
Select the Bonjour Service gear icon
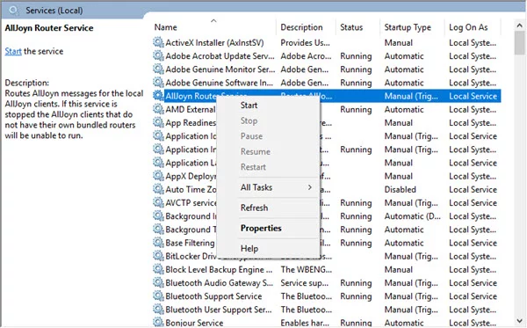pos(158,322)
